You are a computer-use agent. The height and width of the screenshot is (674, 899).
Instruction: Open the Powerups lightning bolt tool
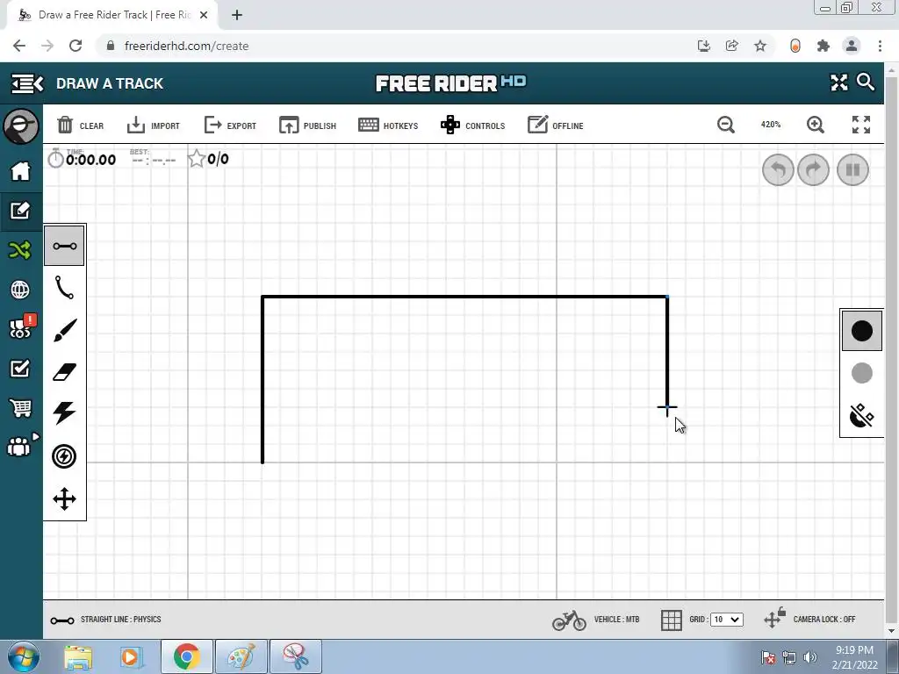point(64,413)
